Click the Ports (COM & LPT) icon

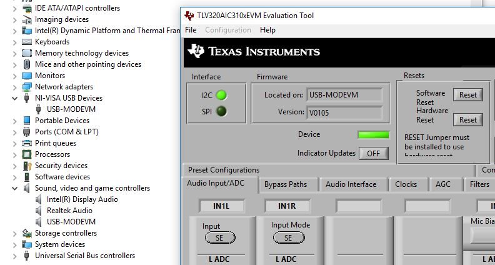pyautogui.click(x=27, y=132)
